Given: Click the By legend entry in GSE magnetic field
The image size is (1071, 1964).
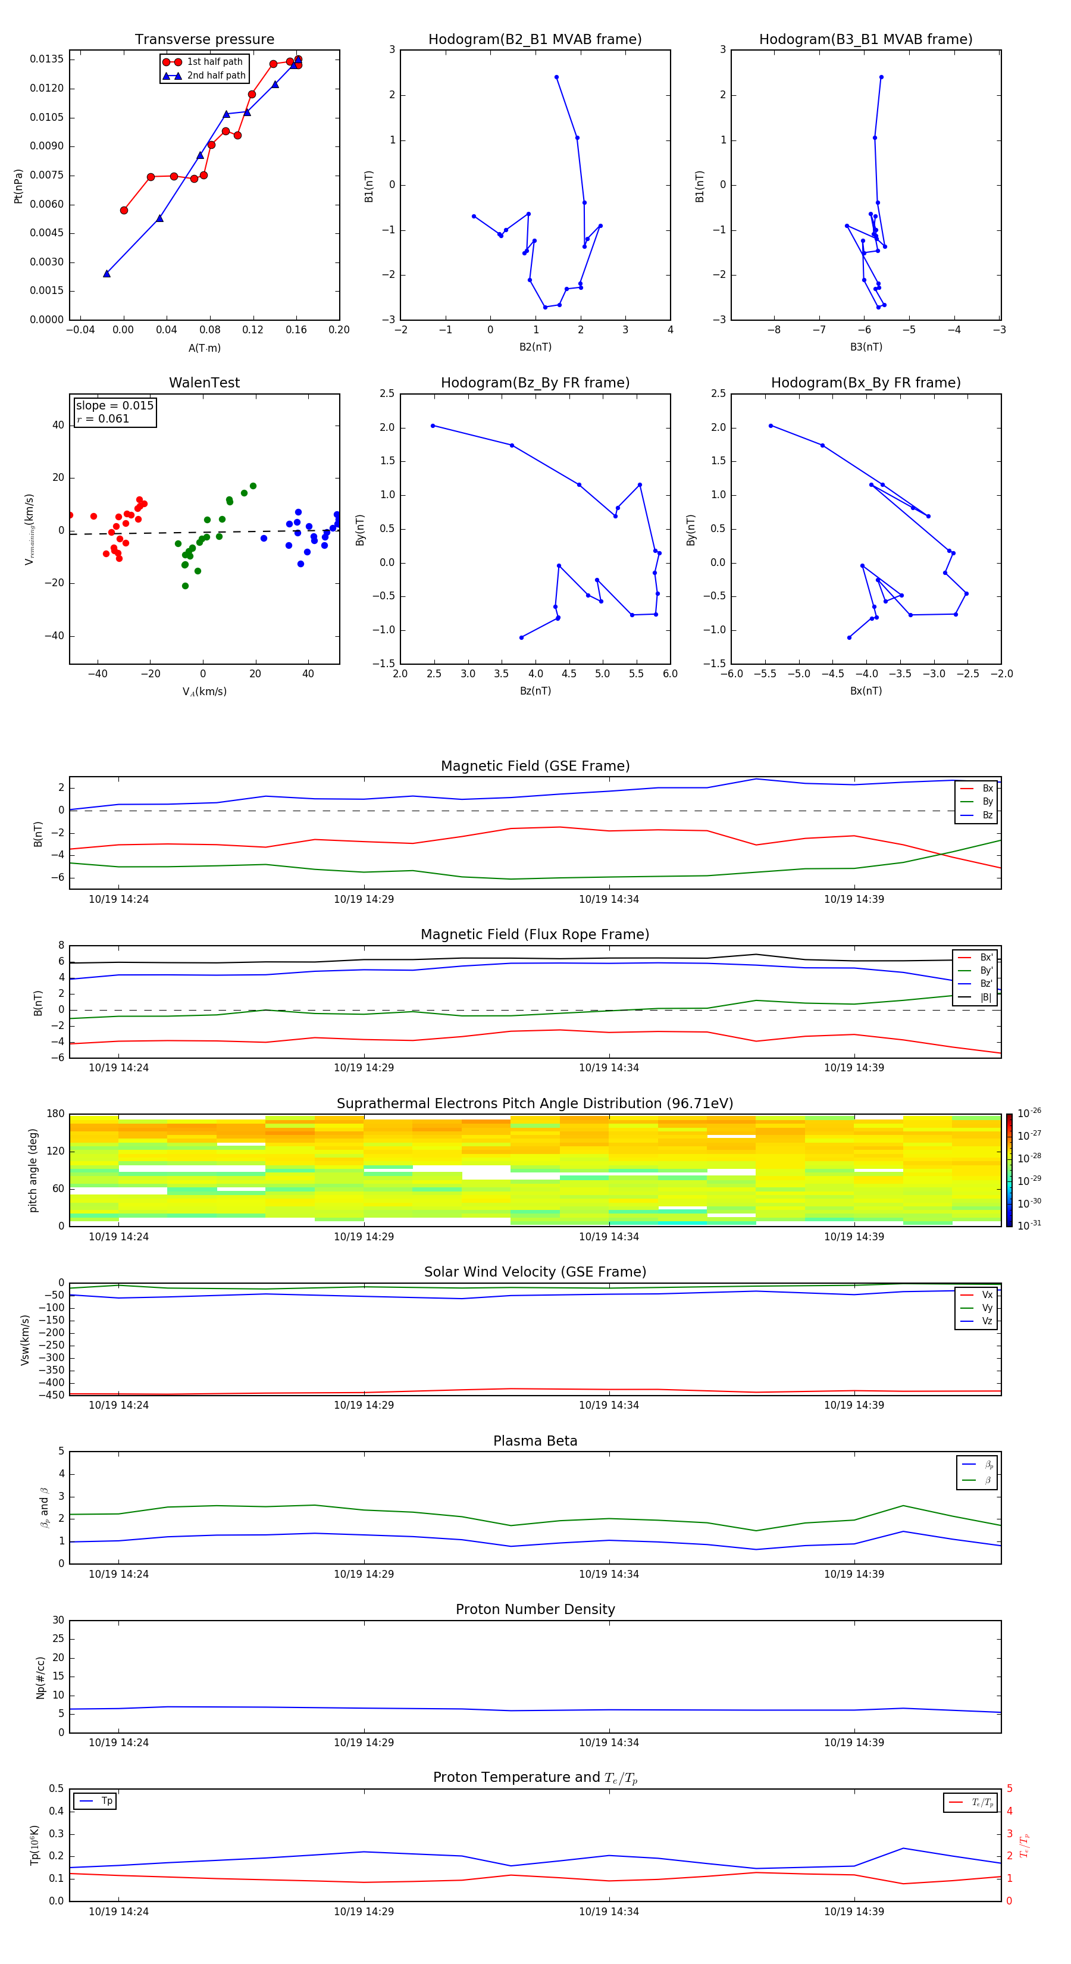Looking at the screenshot, I should [x=976, y=801].
